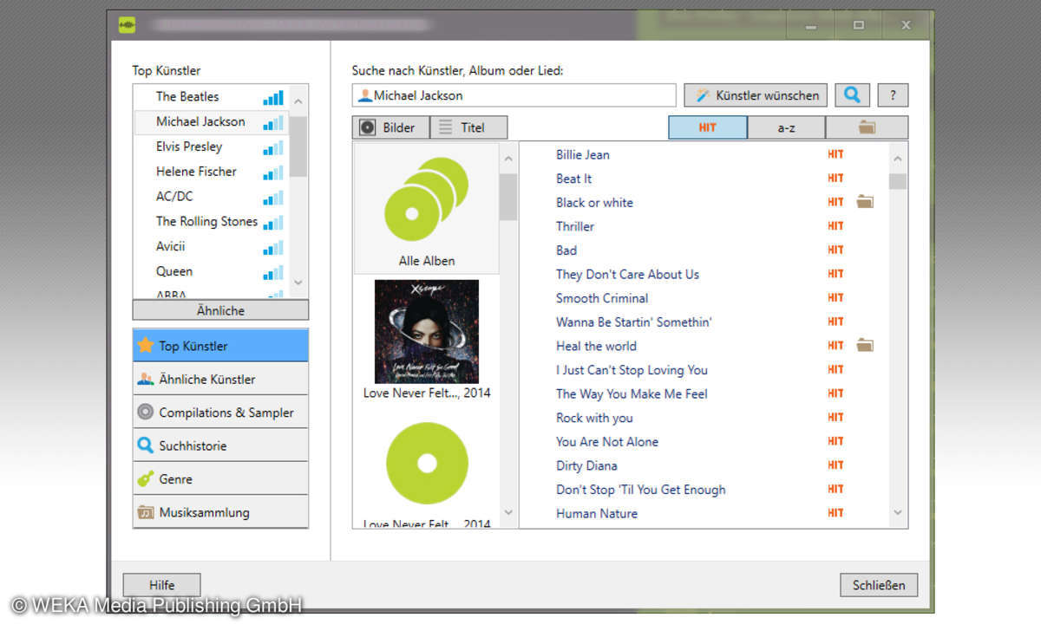Screen dimensions: 1041x624
Task: Select the song The Way You Make Me Feel
Action: point(632,393)
